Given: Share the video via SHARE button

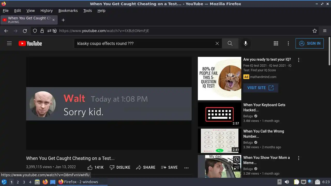Looking at the screenshot, I should pos(146,167).
